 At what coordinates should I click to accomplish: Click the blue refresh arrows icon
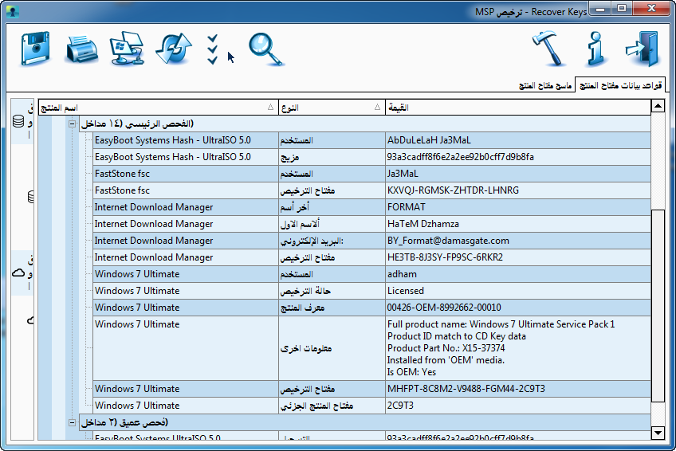(x=174, y=49)
